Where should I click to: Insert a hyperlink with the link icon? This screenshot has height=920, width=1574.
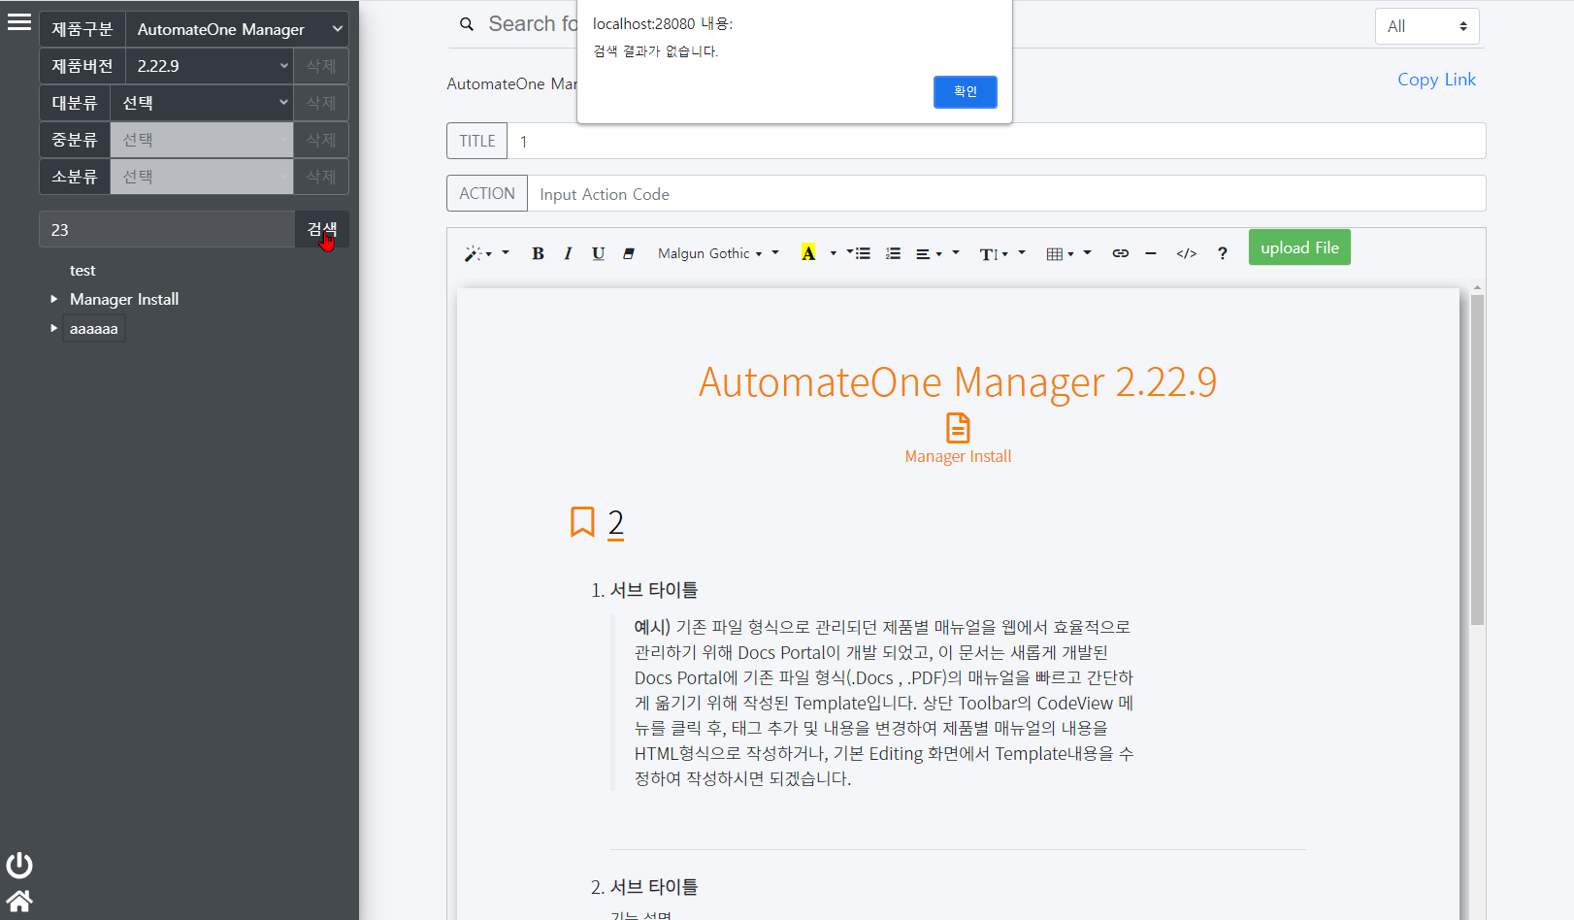[1120, 253]
